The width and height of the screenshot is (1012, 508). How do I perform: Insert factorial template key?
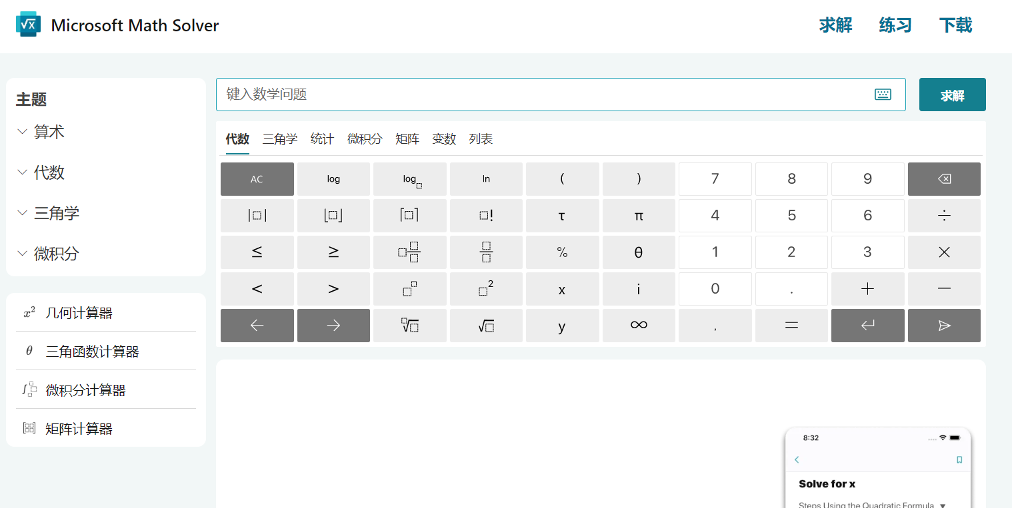[486, 216]
